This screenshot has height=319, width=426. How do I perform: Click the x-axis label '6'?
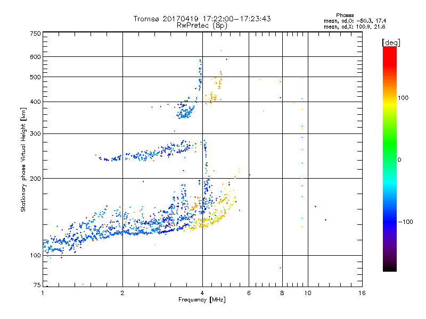[249, 293]
